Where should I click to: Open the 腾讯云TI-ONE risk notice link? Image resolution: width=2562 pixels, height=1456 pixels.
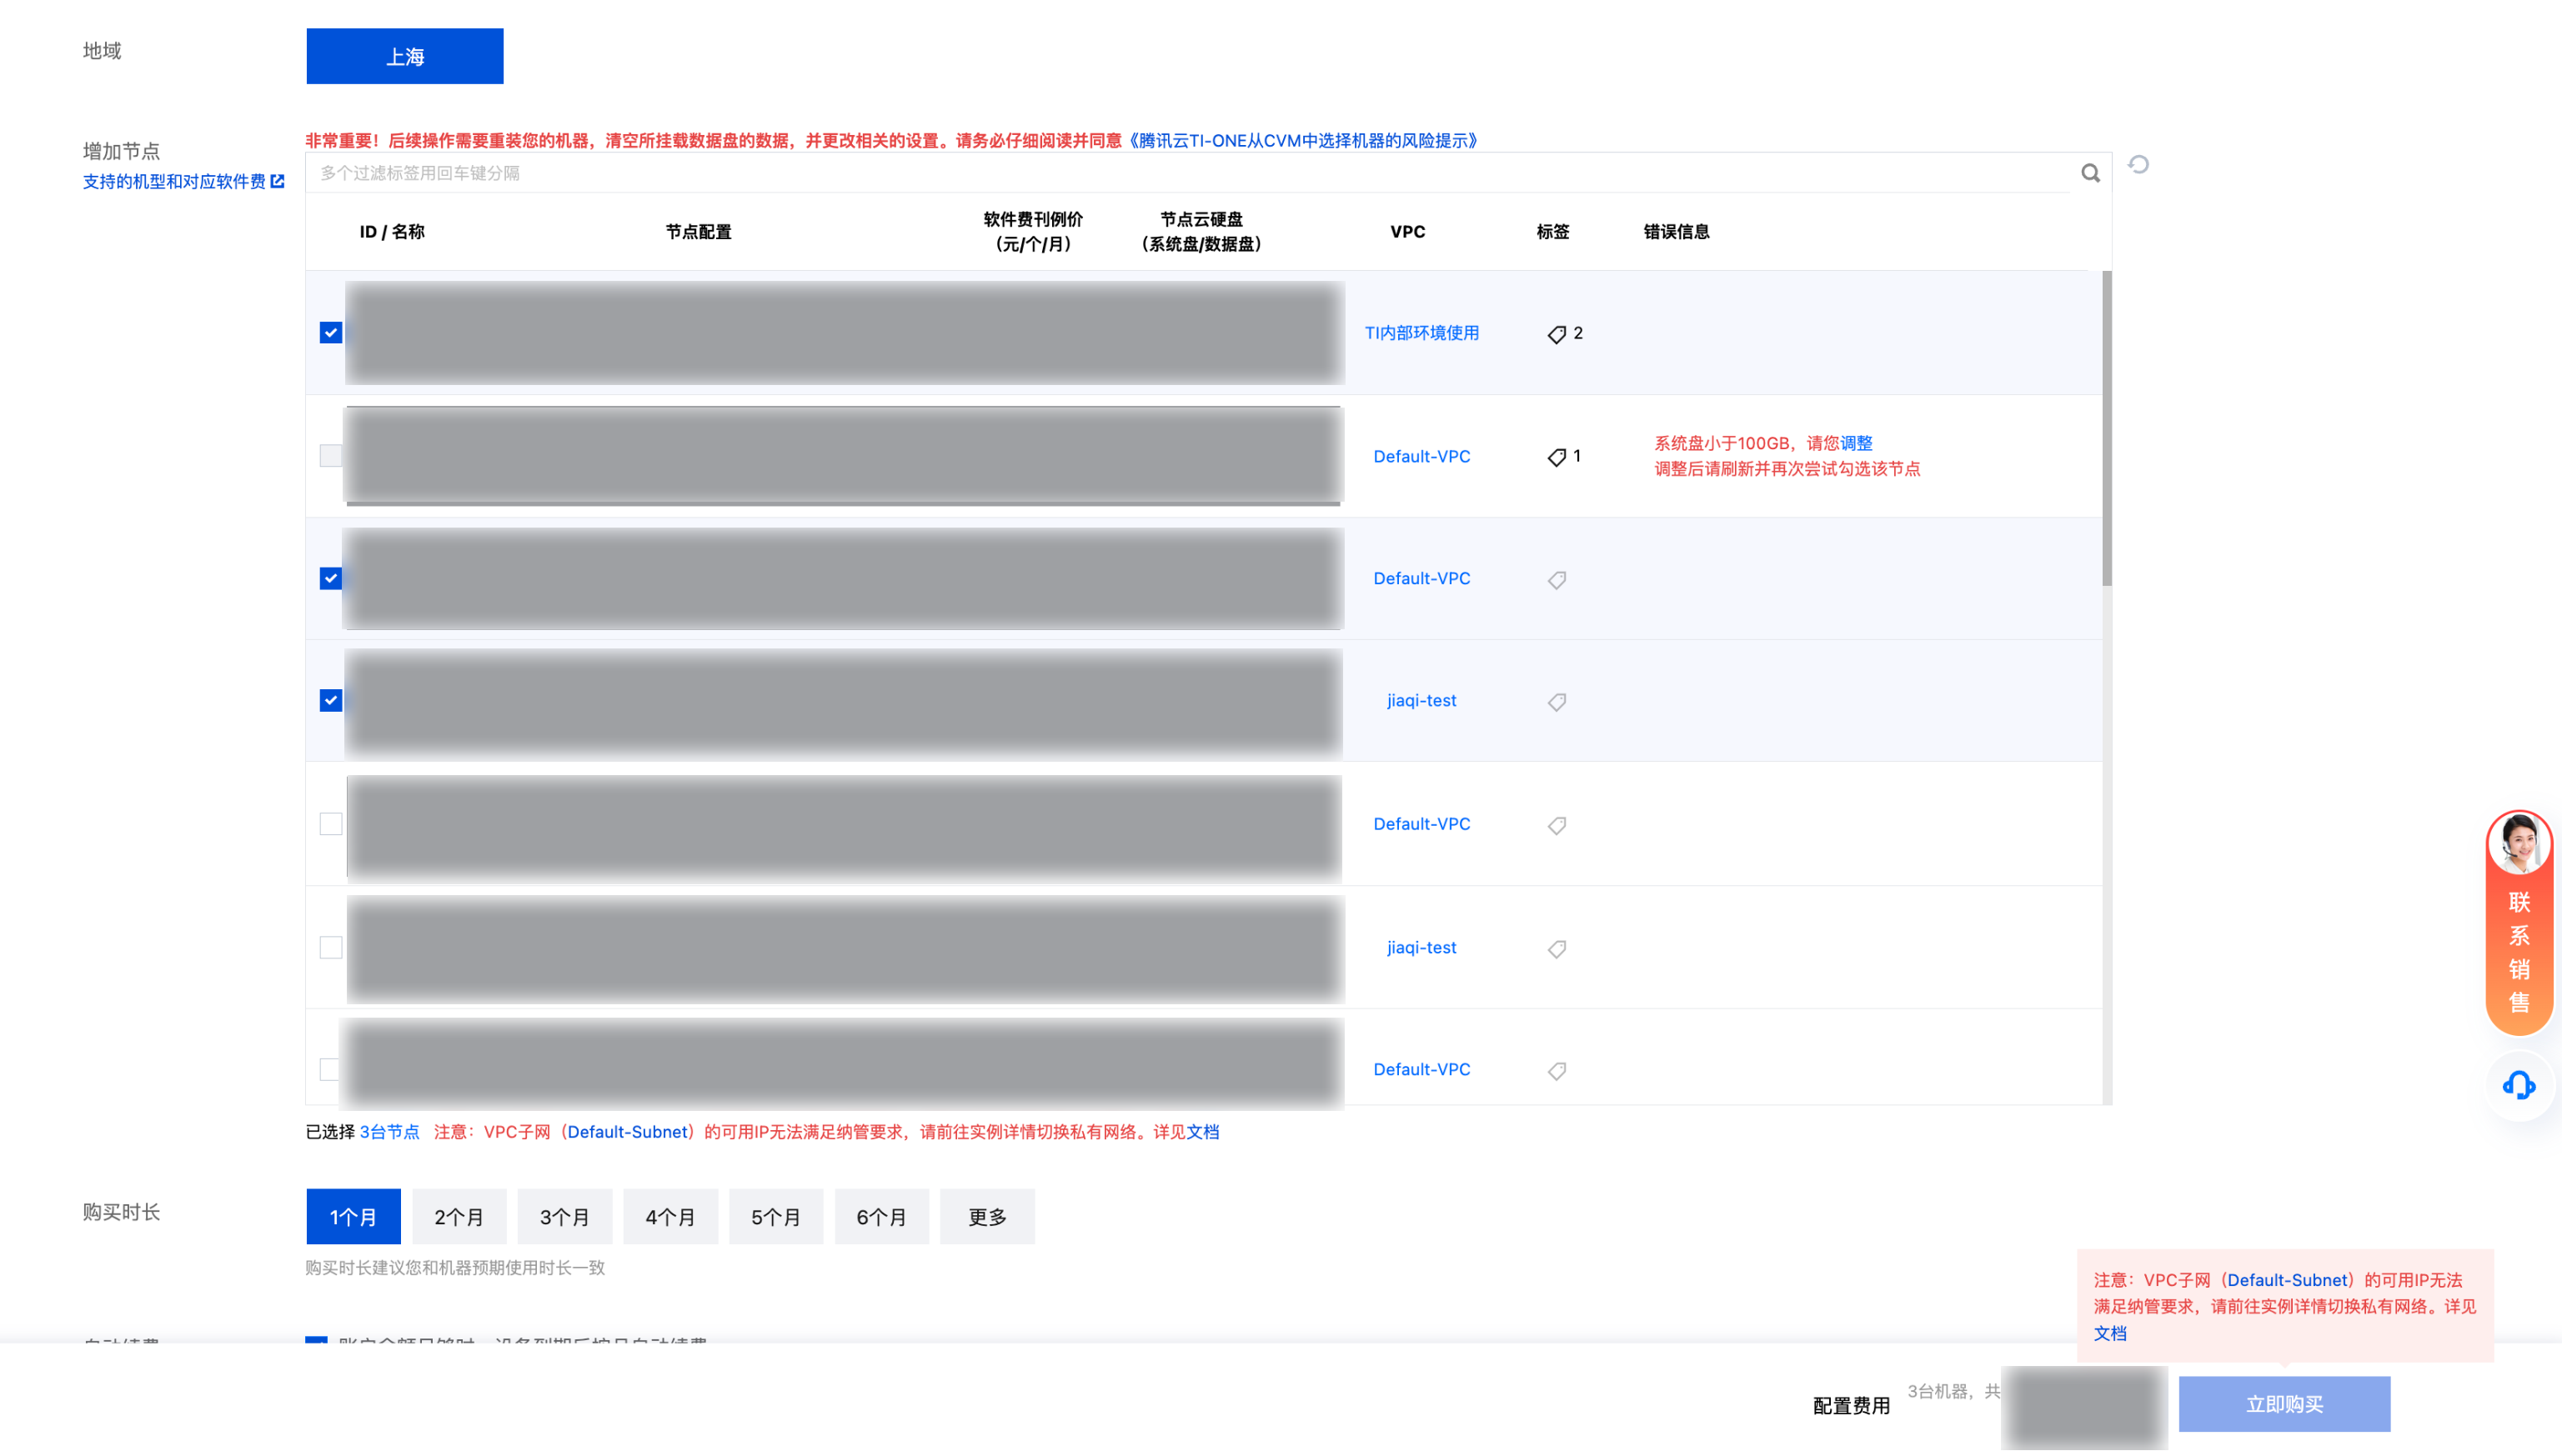(x=1303, y=140)
